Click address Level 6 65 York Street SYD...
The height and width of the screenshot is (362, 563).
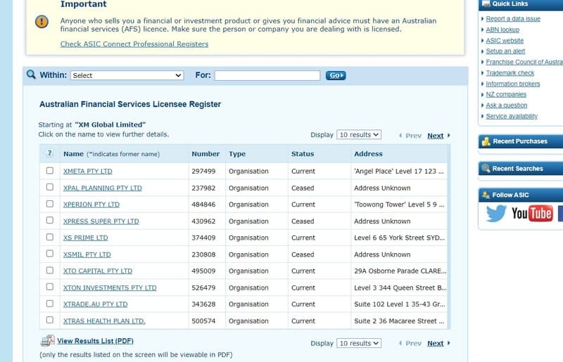[399, 238]
